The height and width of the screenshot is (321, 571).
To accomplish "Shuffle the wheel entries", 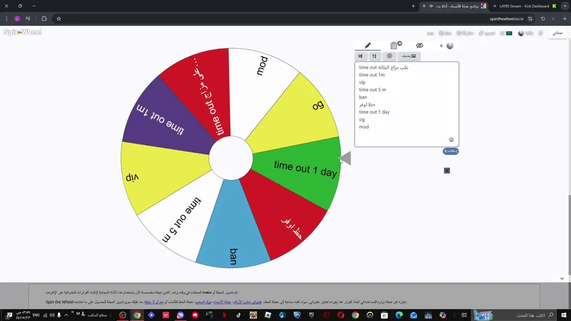I will 360,56.
